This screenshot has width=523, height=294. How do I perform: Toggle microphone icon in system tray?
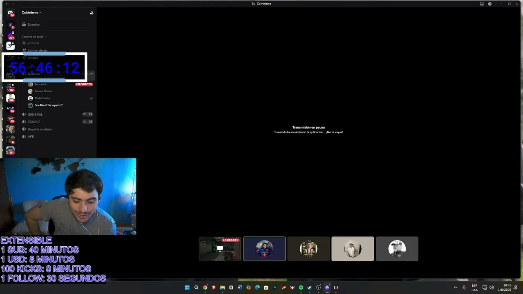point(464,287)
